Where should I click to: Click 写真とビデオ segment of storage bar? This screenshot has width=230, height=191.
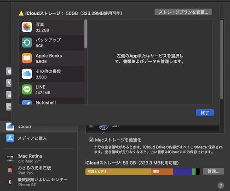pyautogui.click(x=118, y=172)
